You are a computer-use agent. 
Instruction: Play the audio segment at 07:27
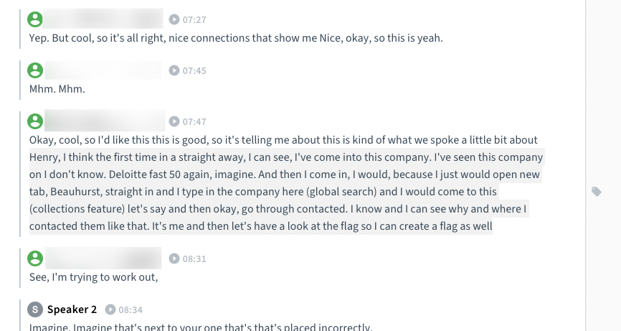[174, 19]
